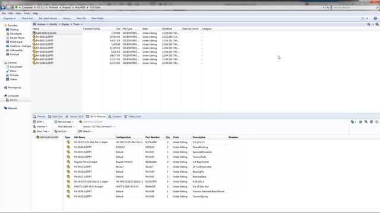Switch to the Contains tab
This screenshot has width=380, height=213.
pyautogui.click(x=115, y=117)
